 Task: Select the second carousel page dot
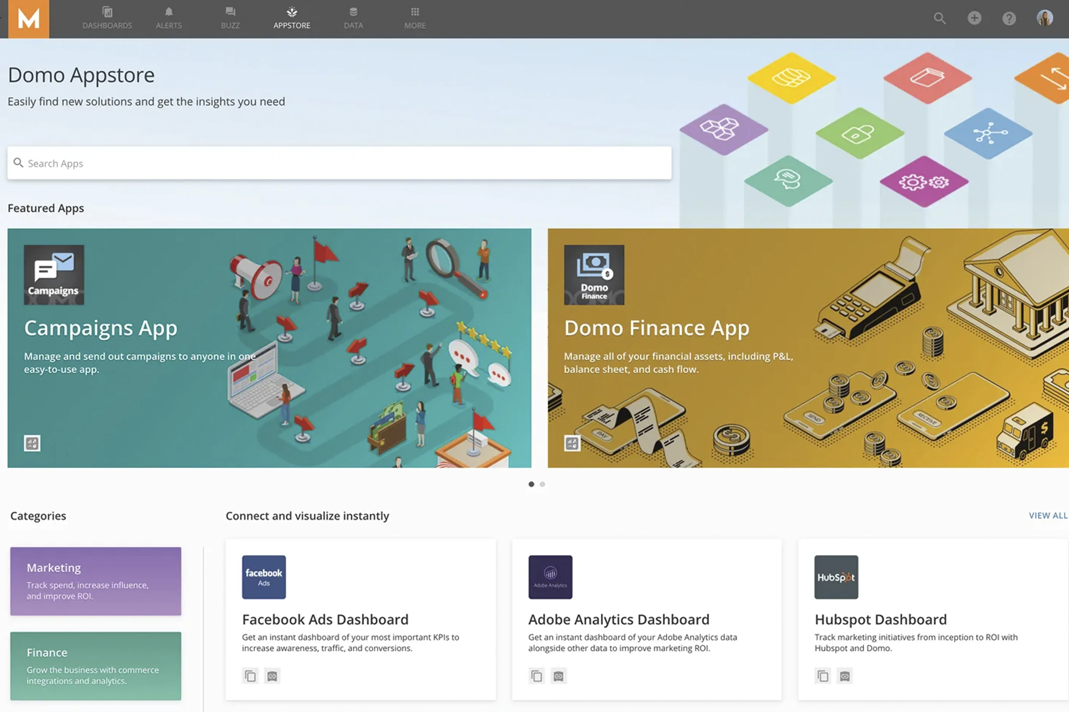pyautogui.click(x=542, y=484)
